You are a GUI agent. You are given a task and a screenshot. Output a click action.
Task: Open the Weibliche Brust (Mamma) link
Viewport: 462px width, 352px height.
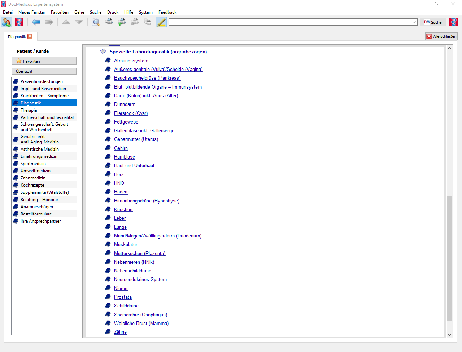click(x=141, y=323)
